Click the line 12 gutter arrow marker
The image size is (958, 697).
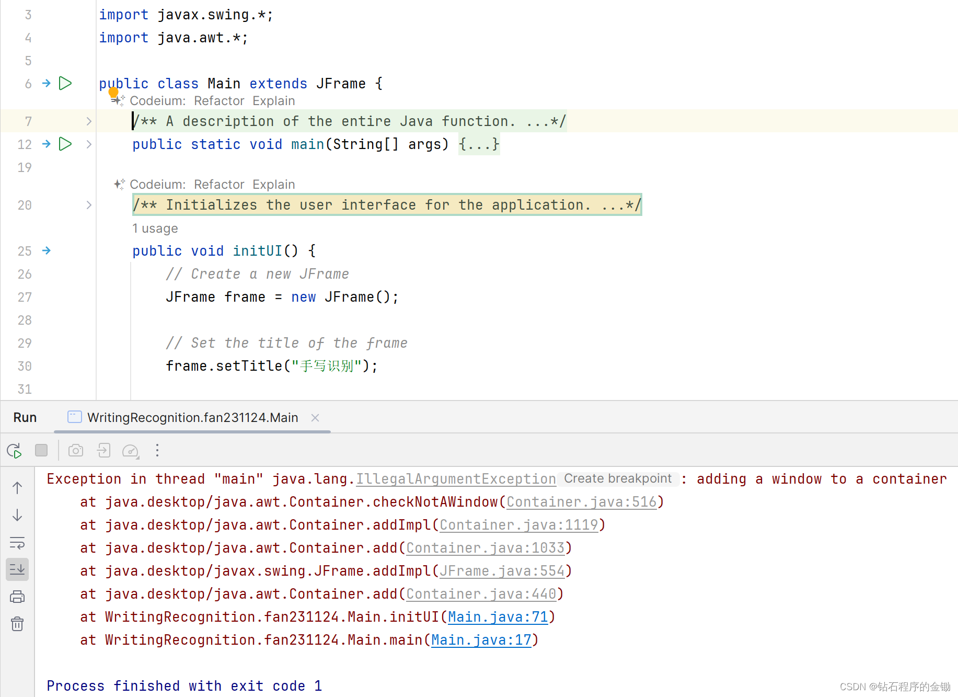pos(47,144)
